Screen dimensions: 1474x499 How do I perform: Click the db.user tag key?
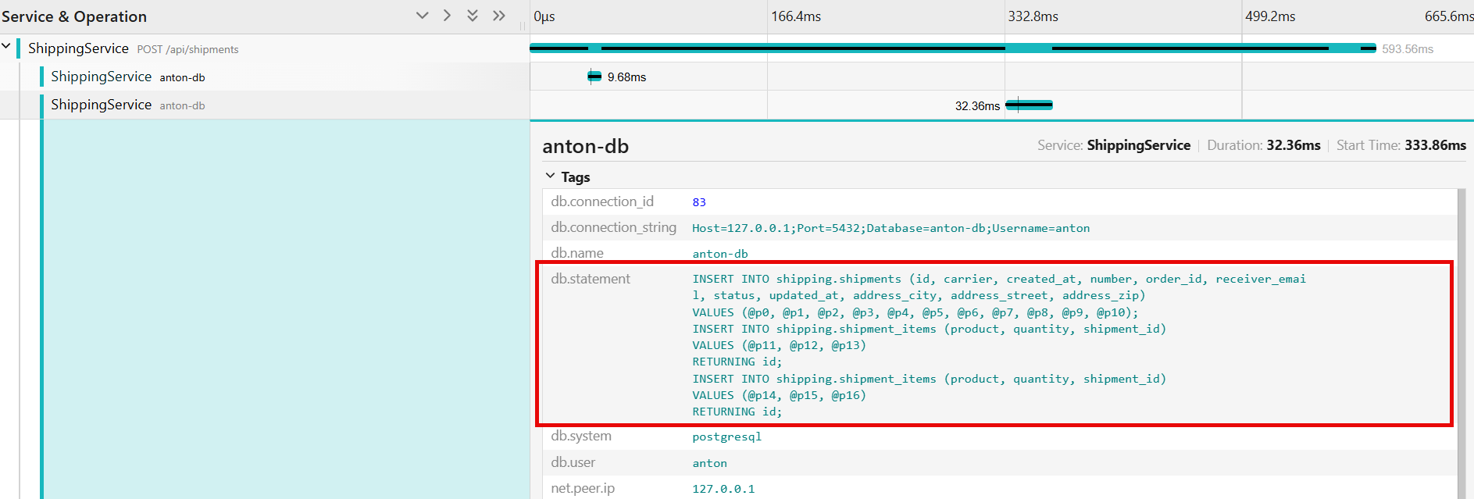pos(573,462)
